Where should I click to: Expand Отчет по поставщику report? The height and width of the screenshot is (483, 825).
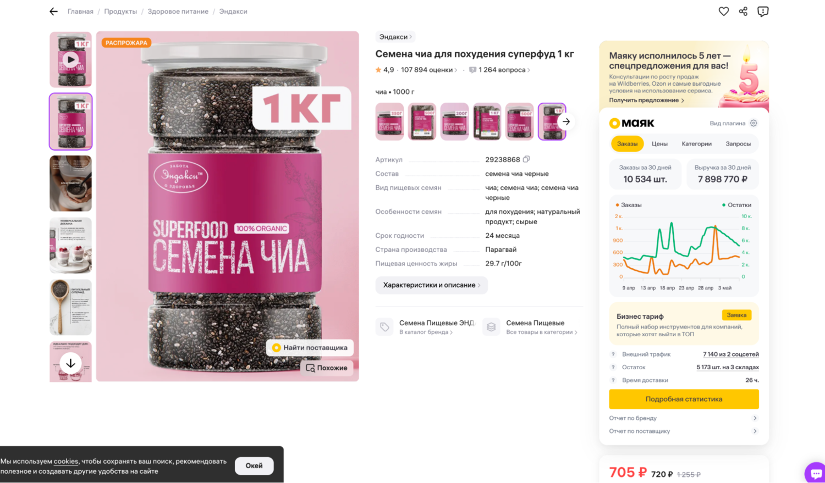(684, 431)
